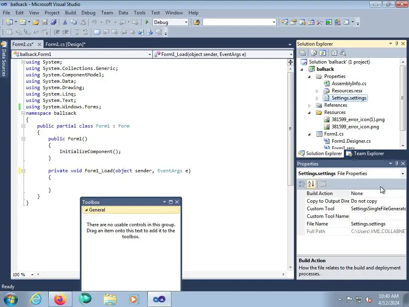Collapse the Resources folder in Solution Explorer
The height and width of the screenshot is (307, 409).
coord(310,112)
